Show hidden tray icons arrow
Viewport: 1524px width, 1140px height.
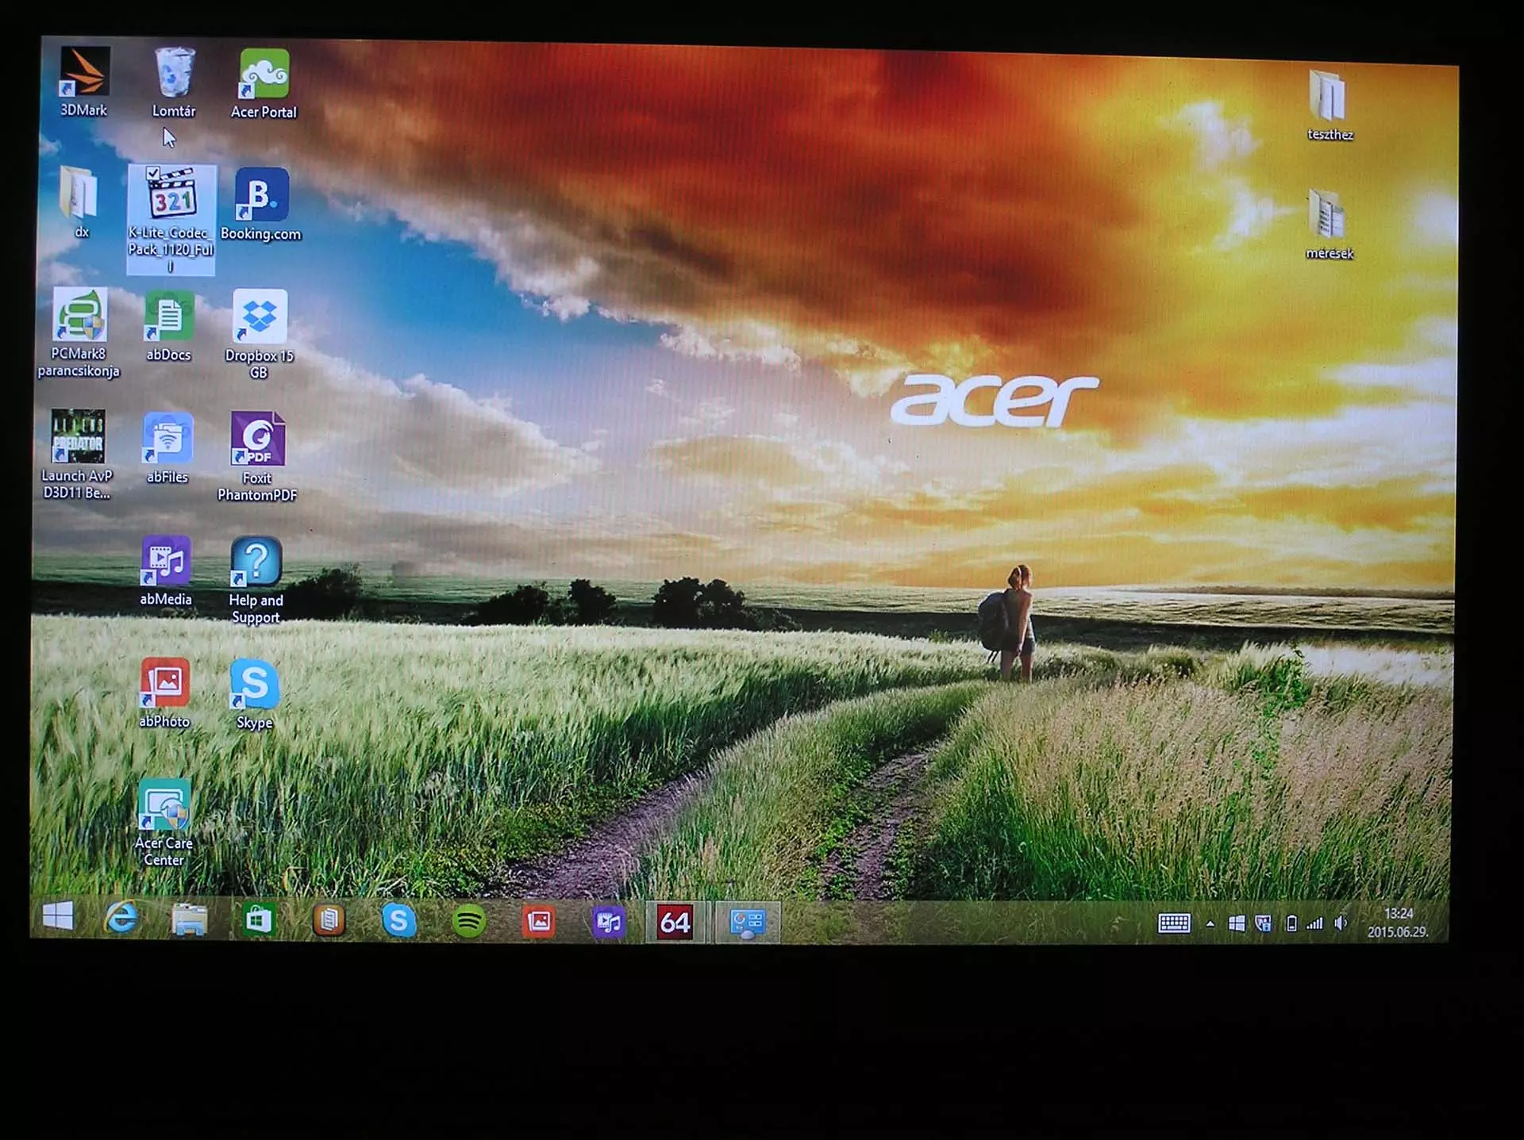[1210, 923]
